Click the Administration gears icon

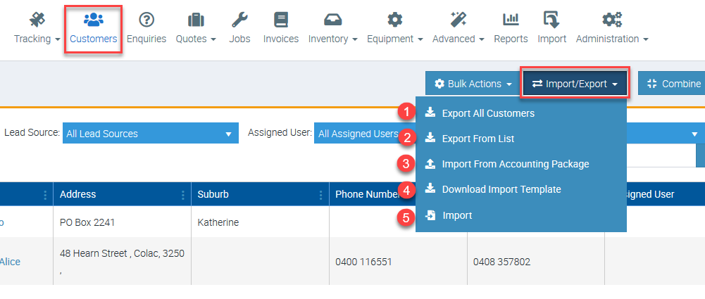pos(611,20)
